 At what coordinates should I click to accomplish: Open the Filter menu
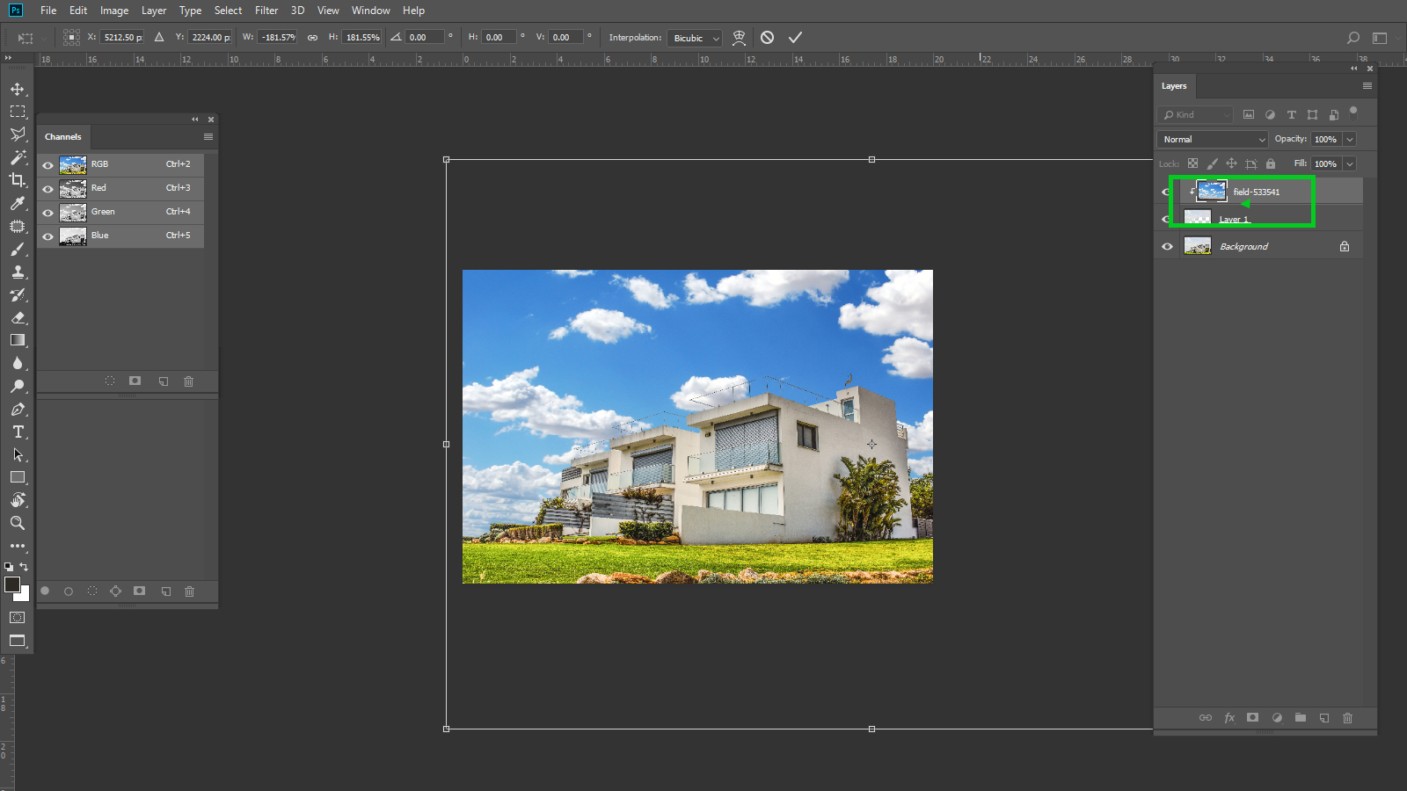pos(266,11)
